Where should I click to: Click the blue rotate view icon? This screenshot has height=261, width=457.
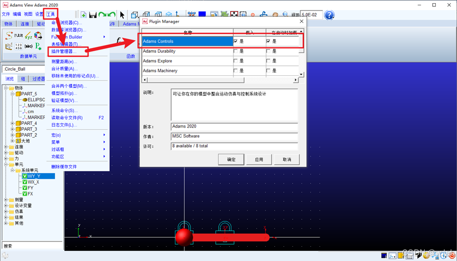(x=263, y=14)
